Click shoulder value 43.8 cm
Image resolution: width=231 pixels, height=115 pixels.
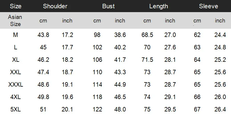pos(43,35)
